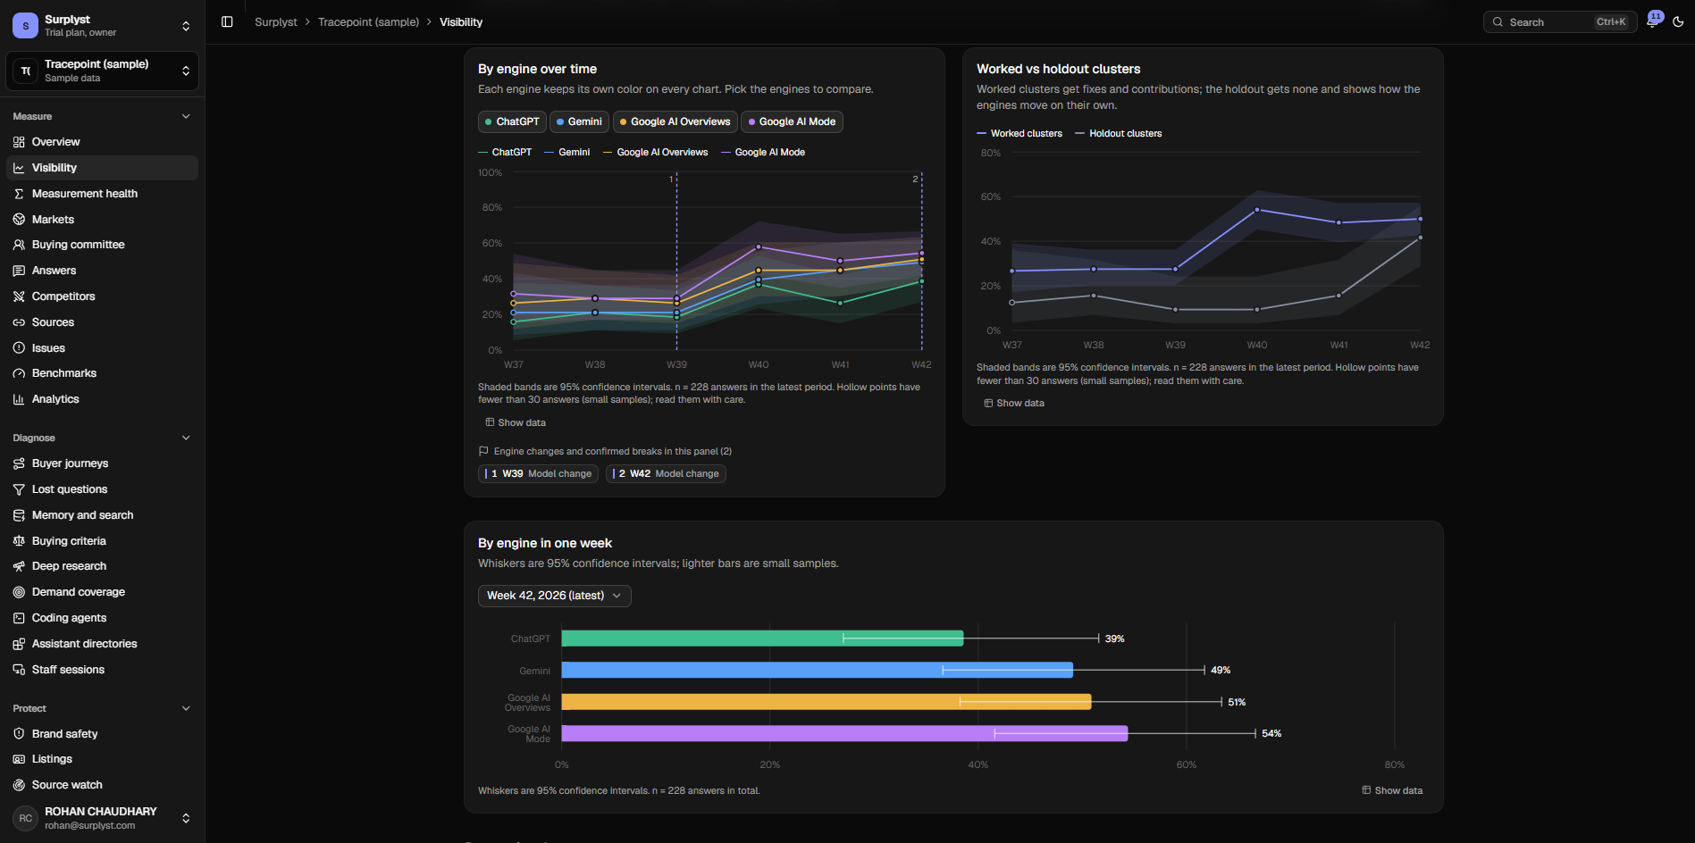This screenshot has height=843, width=1695.
Task: Open the Rohan Chaudhary account menu
Action: (102, 819)
